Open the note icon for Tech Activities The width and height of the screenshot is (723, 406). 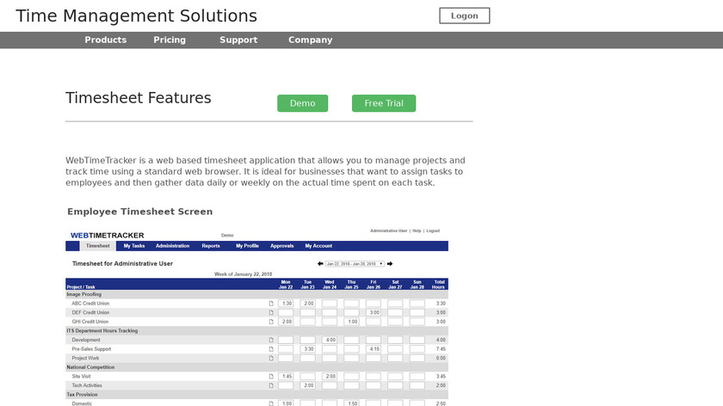(271, 385)
